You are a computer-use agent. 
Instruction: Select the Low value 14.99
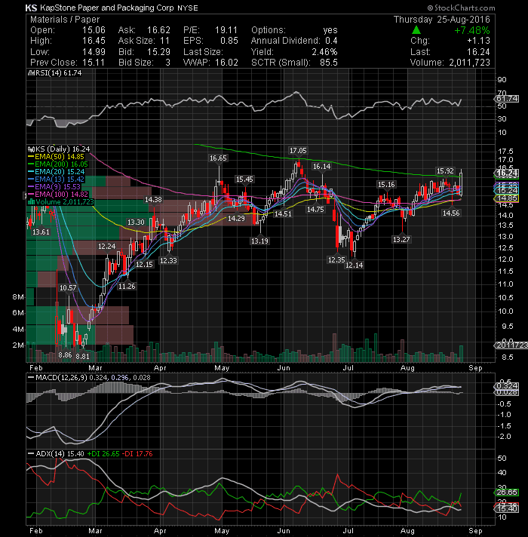(x=94, y=52)
